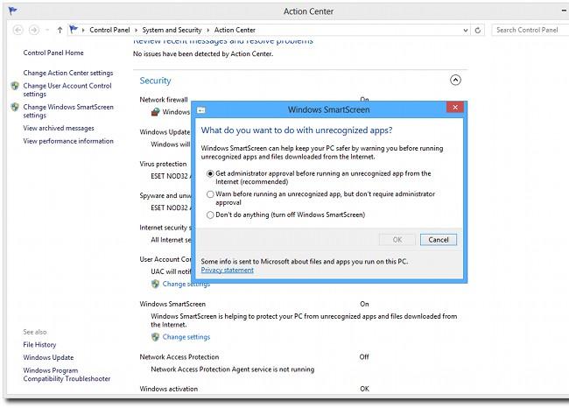Open Change User Account Control settings link
The width and height of the screenshot is (569, 408).
(67, 90)
